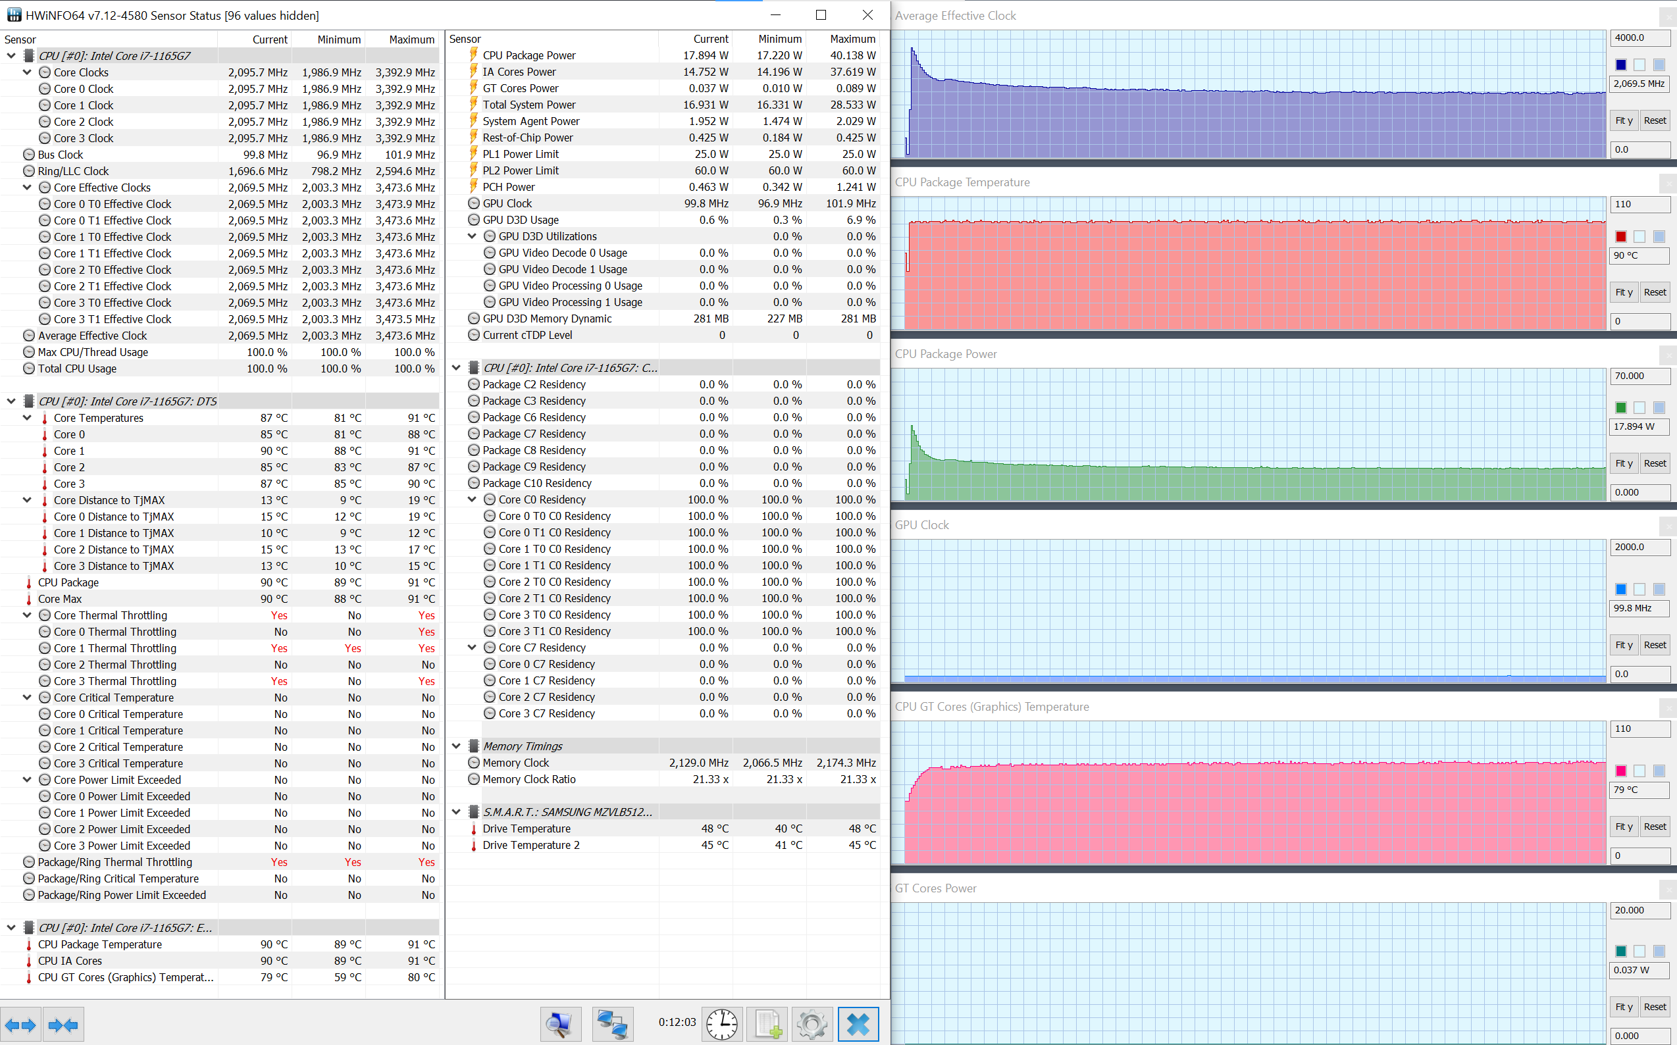Screen dimensions: 1677x1045
Task: Collapse the Core Clocks tree group
Action: tap(27, 72)
